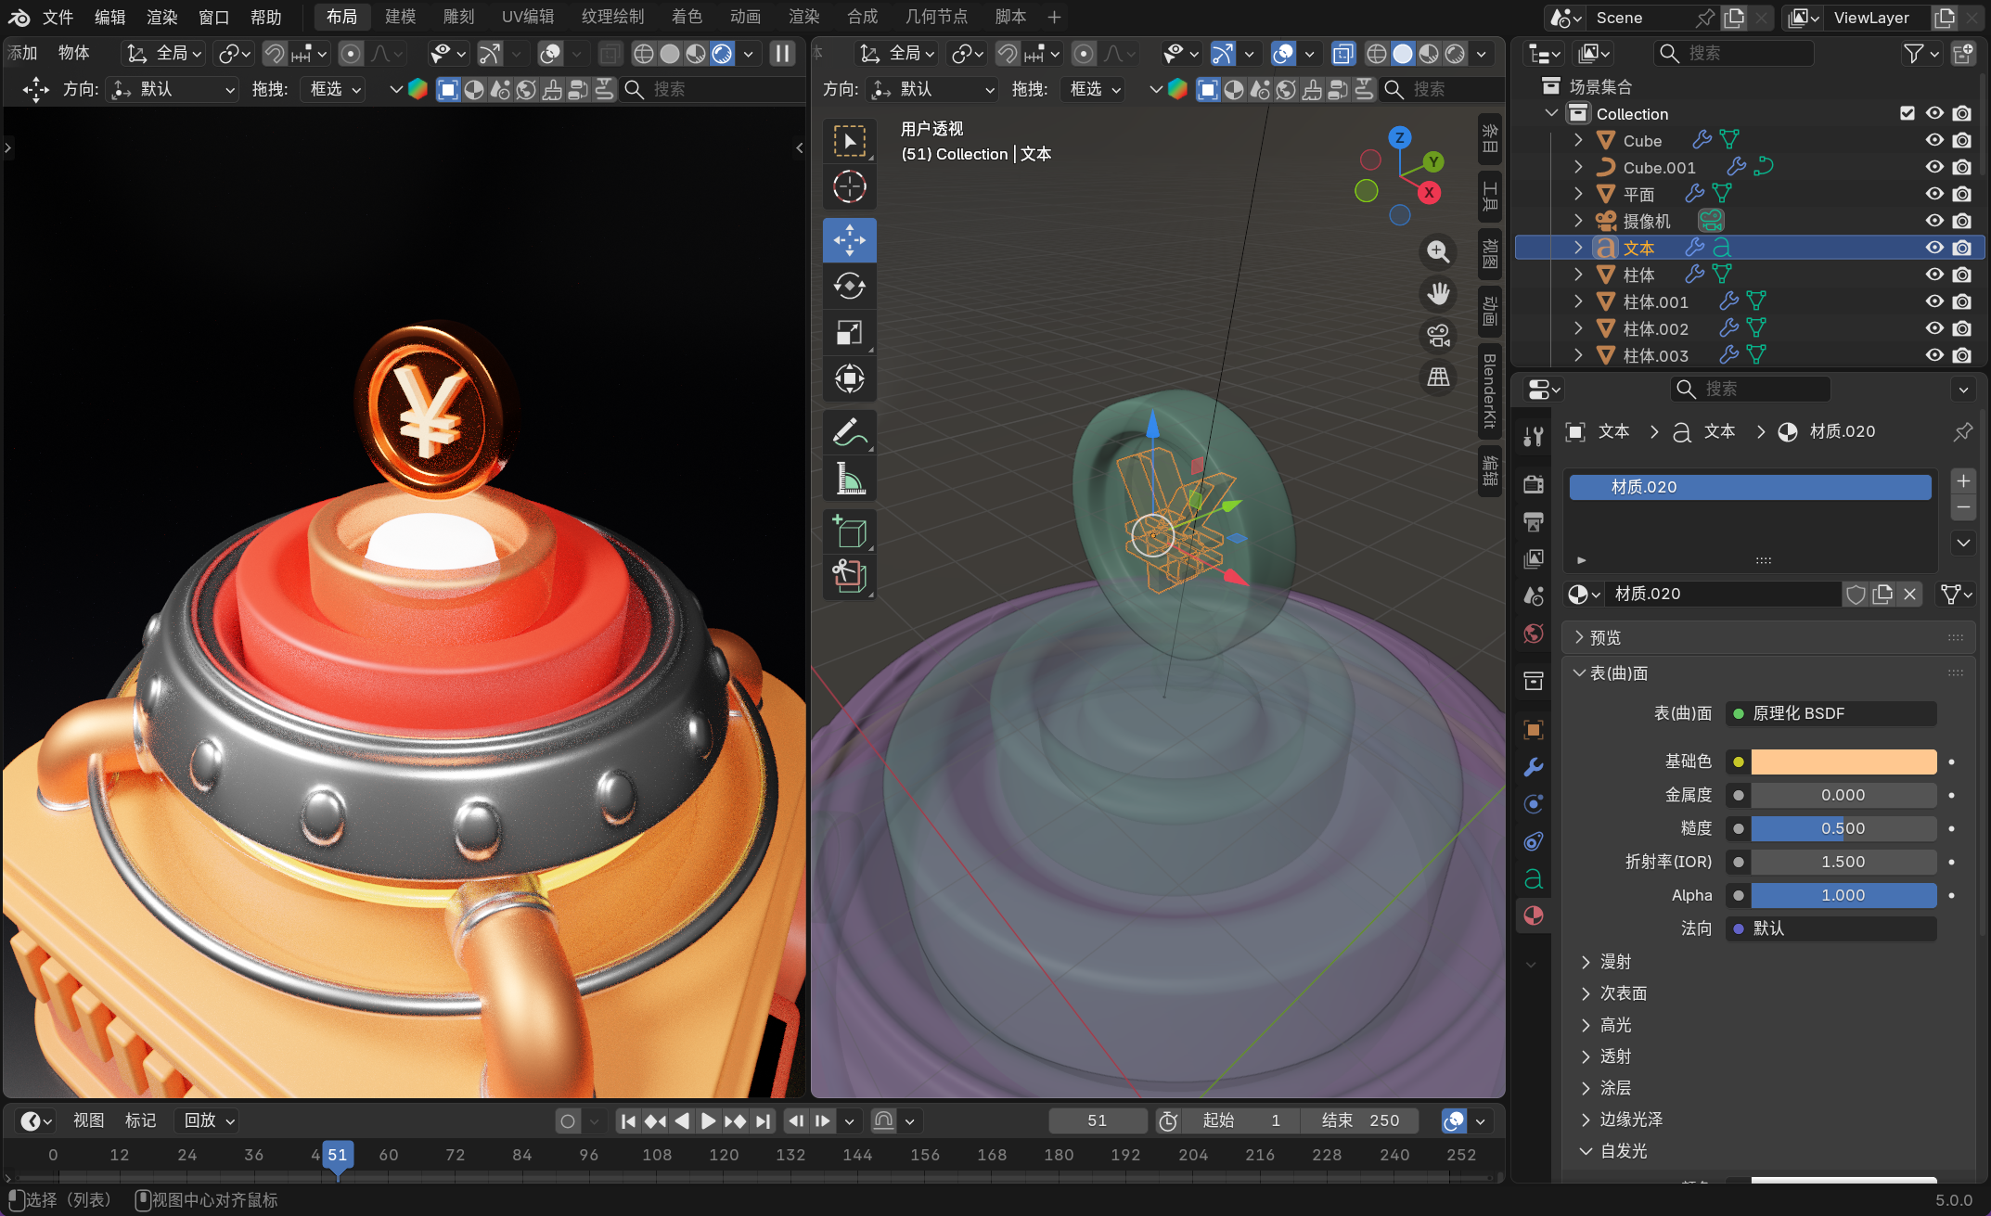Open the Modifiers wrench properties tab
This screenshot has height=1216, width=1991.
(x=1534, y=767)
